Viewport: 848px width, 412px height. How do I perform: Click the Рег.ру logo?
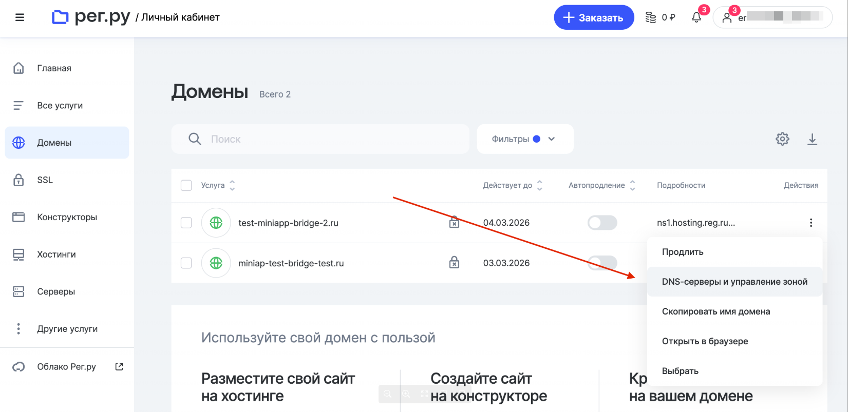(x=91, y=17)
